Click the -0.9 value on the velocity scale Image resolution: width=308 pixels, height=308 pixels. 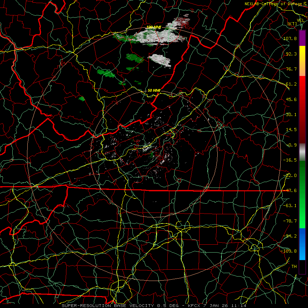coord(291,145)
